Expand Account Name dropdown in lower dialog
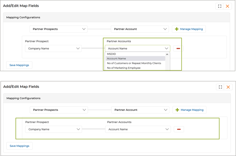The image size is (236, 156). pyautogui.click(x=138, y=129)
